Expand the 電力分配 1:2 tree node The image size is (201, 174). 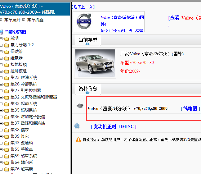[1, 45]
